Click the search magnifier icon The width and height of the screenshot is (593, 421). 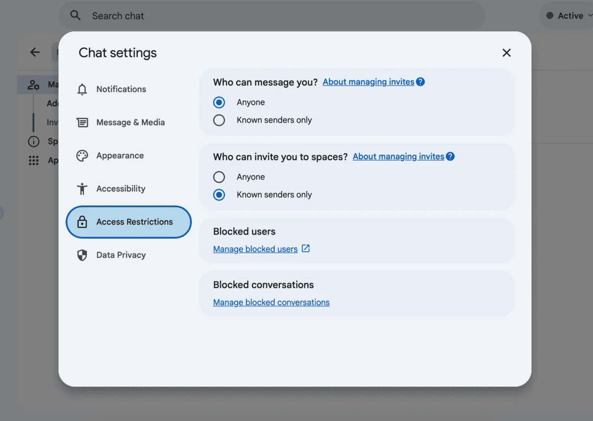(x=75, y=15)
